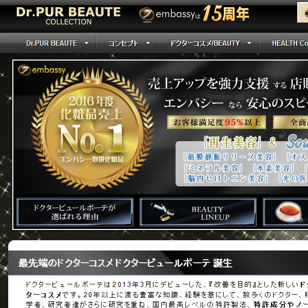Click the Dr.PUR BEAUTE COLLECTION logo
Image resolution: width=308 pixels, height=308 pixels.
[68, 16]
